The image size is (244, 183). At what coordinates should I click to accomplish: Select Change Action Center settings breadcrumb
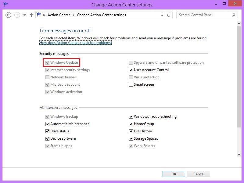(x=101, y=15)
